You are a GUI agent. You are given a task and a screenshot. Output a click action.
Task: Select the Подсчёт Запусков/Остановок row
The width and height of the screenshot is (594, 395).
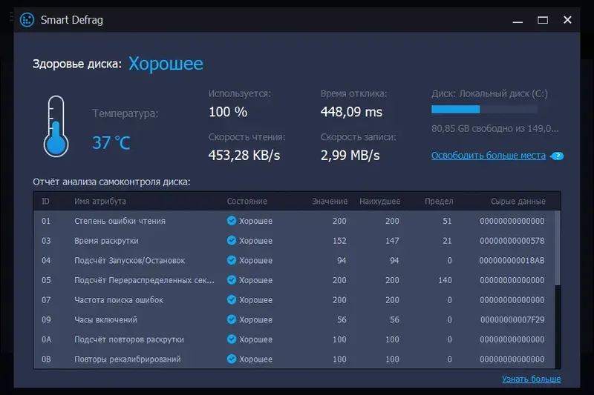130,261
